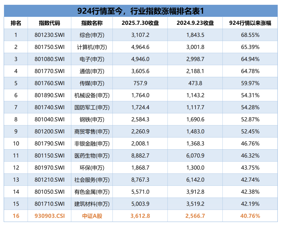Click index code 801080.SWI

[49, 59]
